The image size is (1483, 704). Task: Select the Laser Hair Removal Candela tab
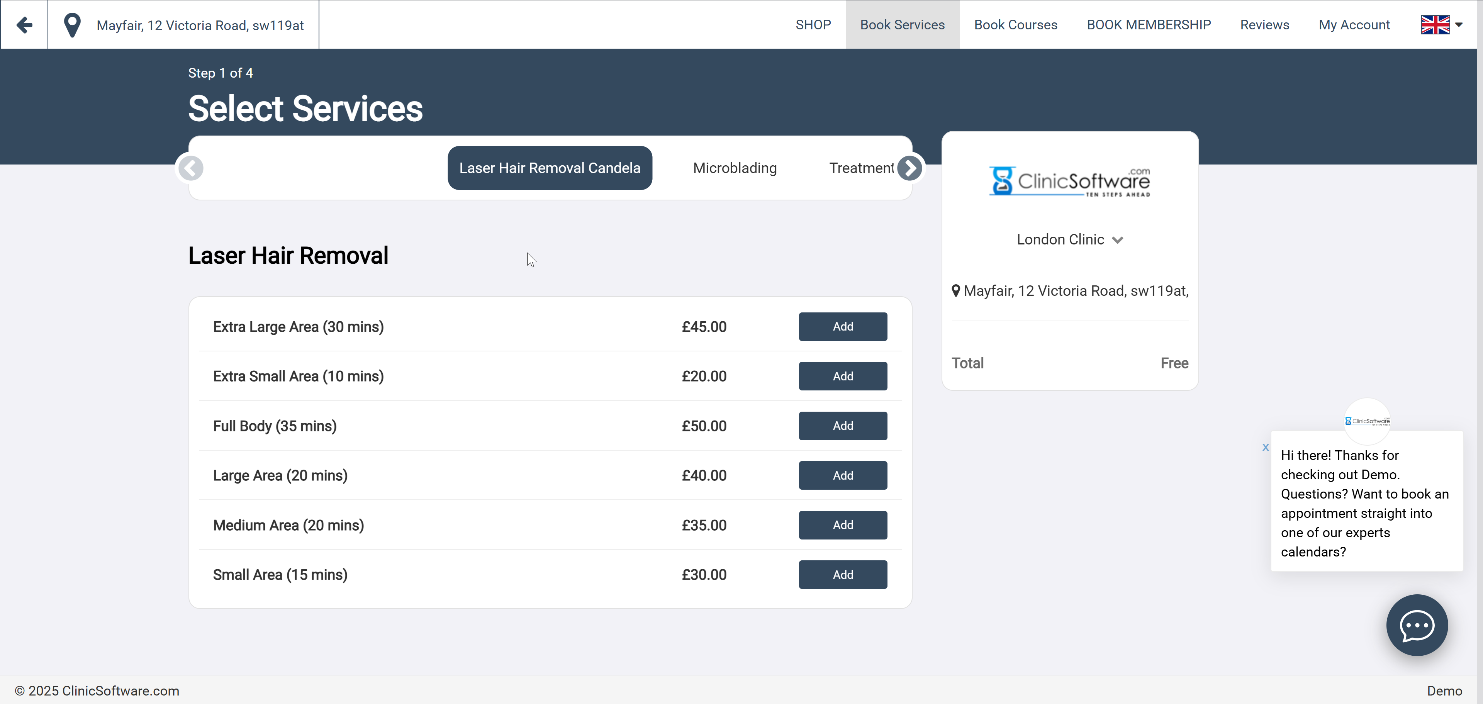pyautogui.click(x=549, y=168)
